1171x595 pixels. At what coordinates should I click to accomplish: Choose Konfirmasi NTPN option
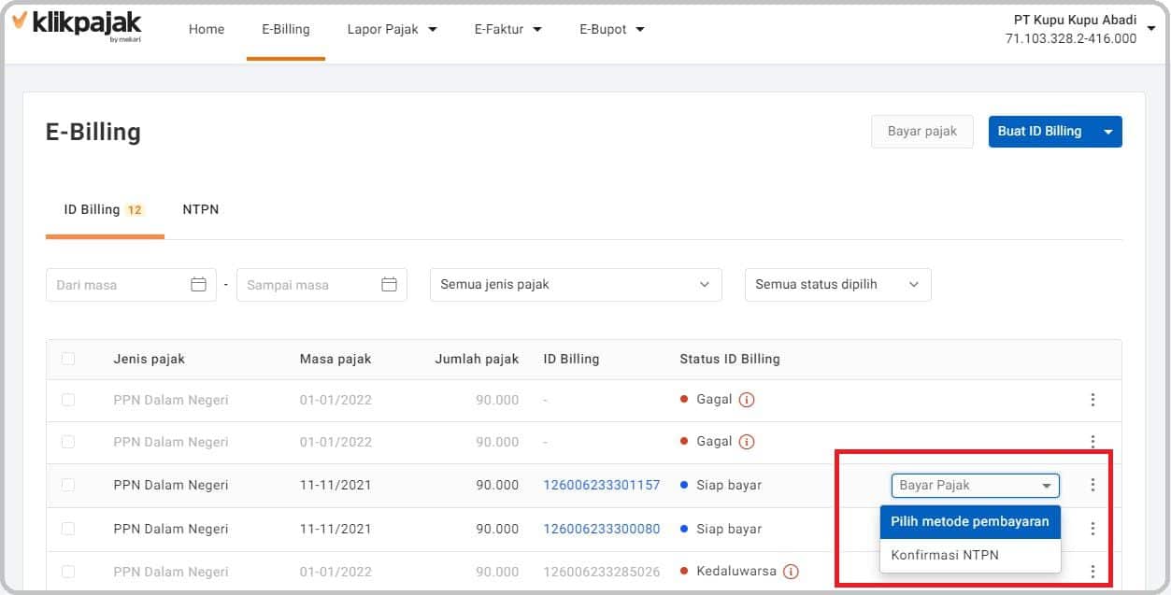coord(970,555)
